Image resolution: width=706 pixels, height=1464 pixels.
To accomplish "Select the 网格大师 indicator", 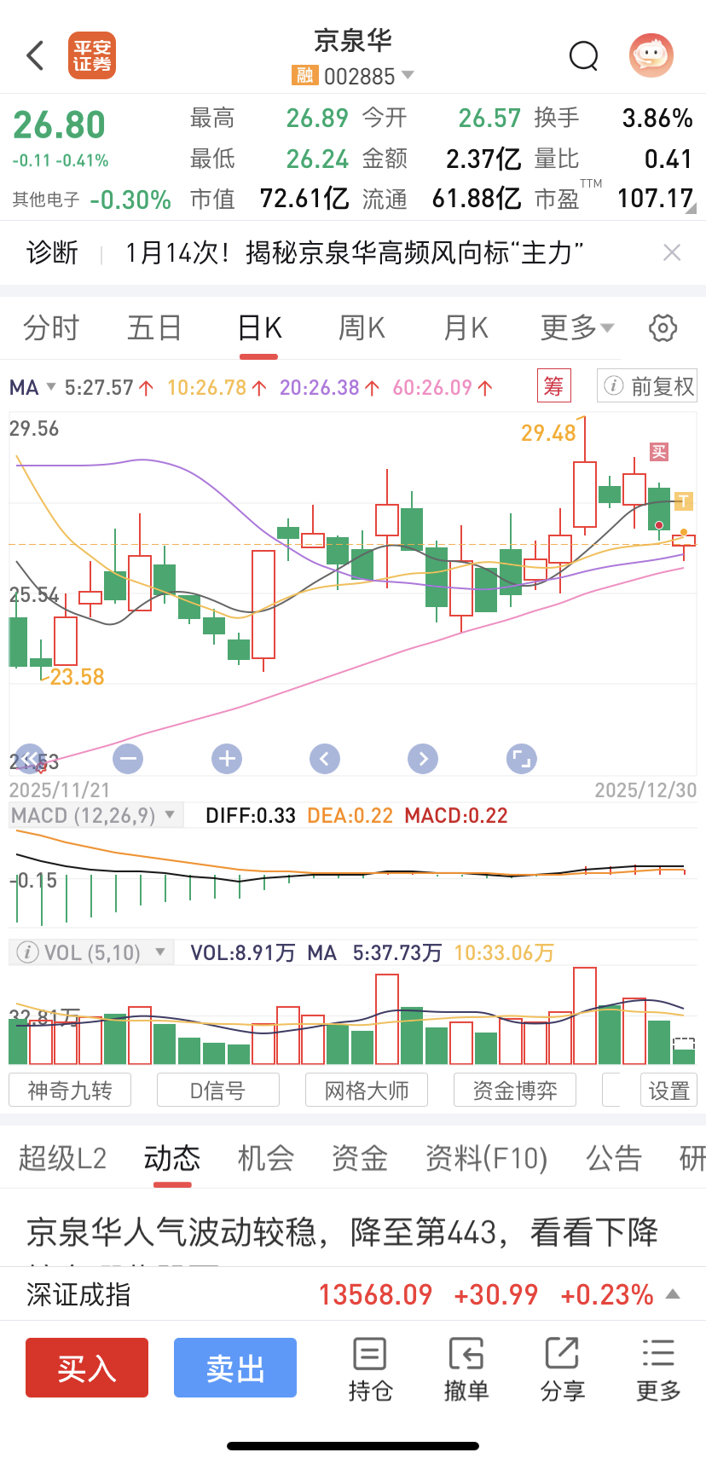I will [x=367, y=1091].
